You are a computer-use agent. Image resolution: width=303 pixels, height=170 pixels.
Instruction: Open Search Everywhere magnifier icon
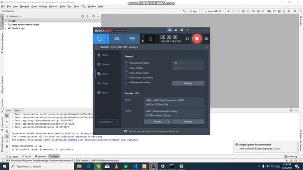[295, 11]
